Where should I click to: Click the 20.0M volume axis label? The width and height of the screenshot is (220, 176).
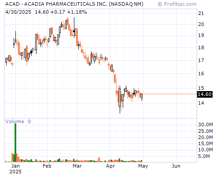[x=205, y=137]
